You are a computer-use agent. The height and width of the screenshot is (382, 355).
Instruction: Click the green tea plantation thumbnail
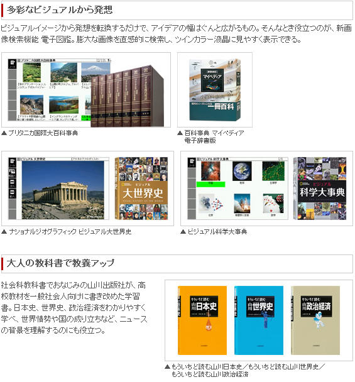[31, 73]
